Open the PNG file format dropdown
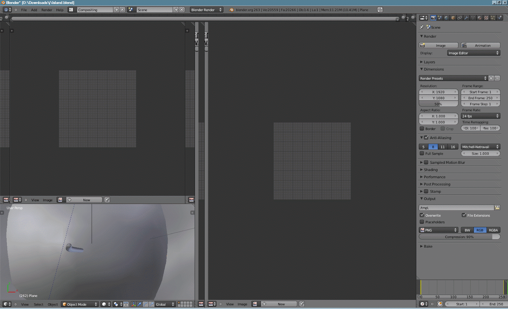Image resolution: width=508 pixels, height=309 pixels. tap(438, 230)
